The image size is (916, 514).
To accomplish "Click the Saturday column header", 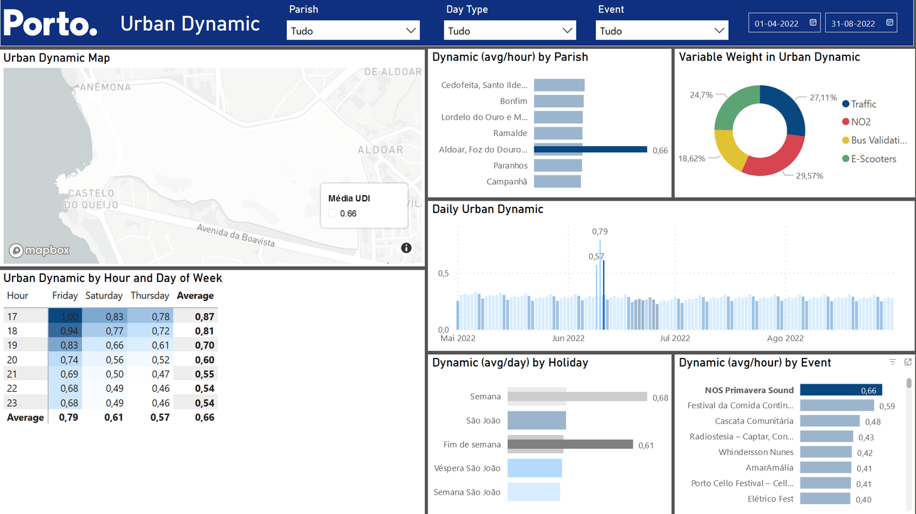I will click(104, 296).
